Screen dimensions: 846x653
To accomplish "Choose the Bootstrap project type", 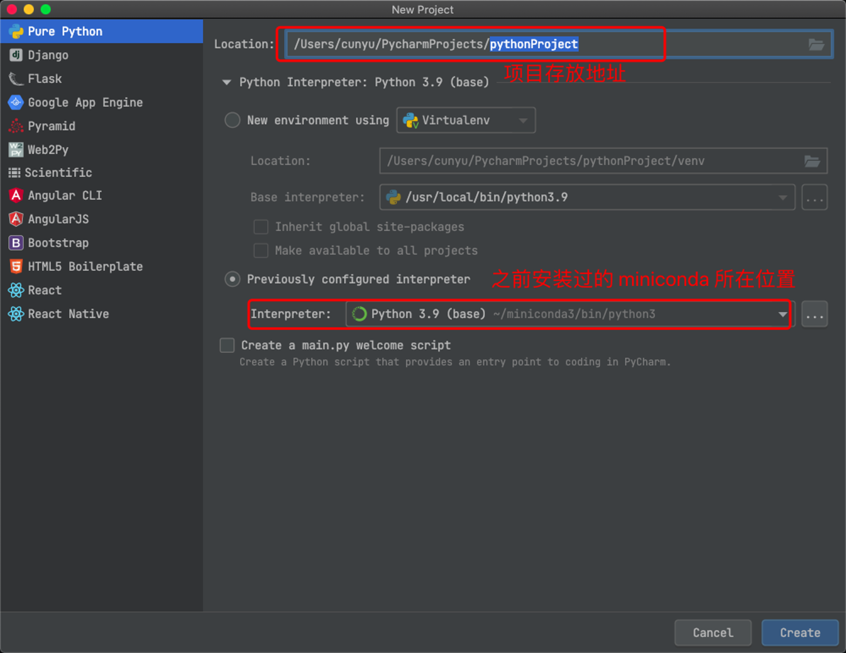I will tap(102, 243).
